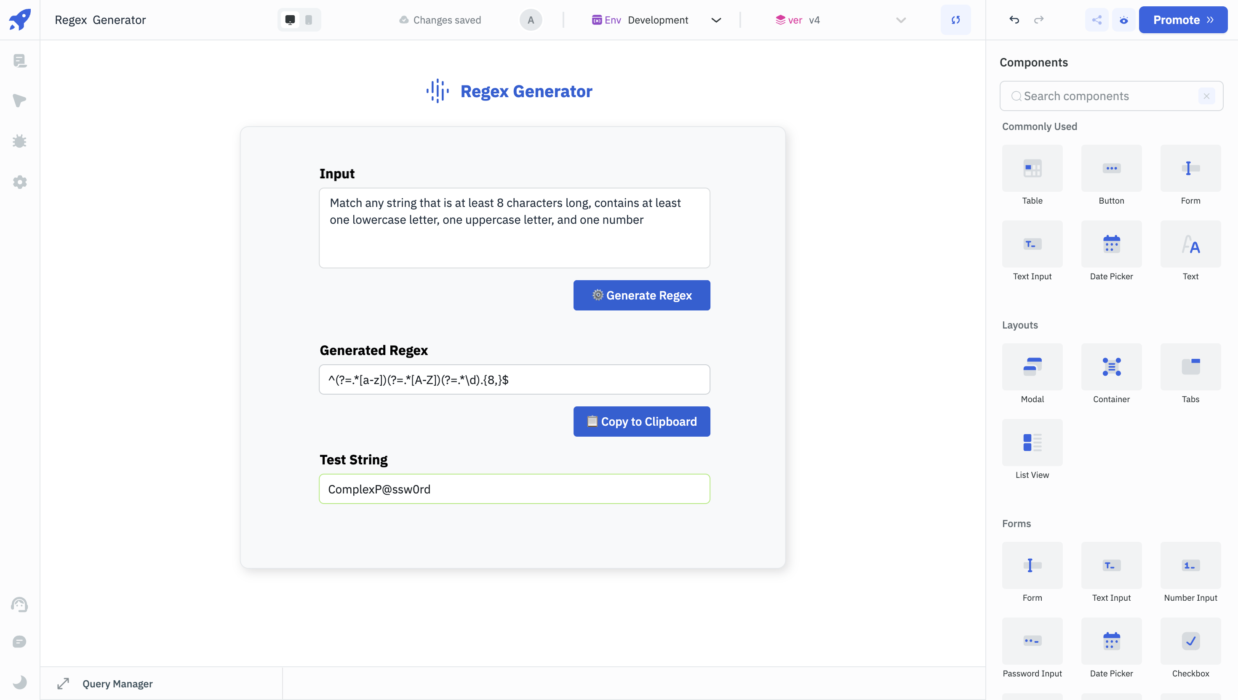Click the Regex Generator heading on canvas
1238x700 pixels.
pyautogui.click(x=526, y=91)
